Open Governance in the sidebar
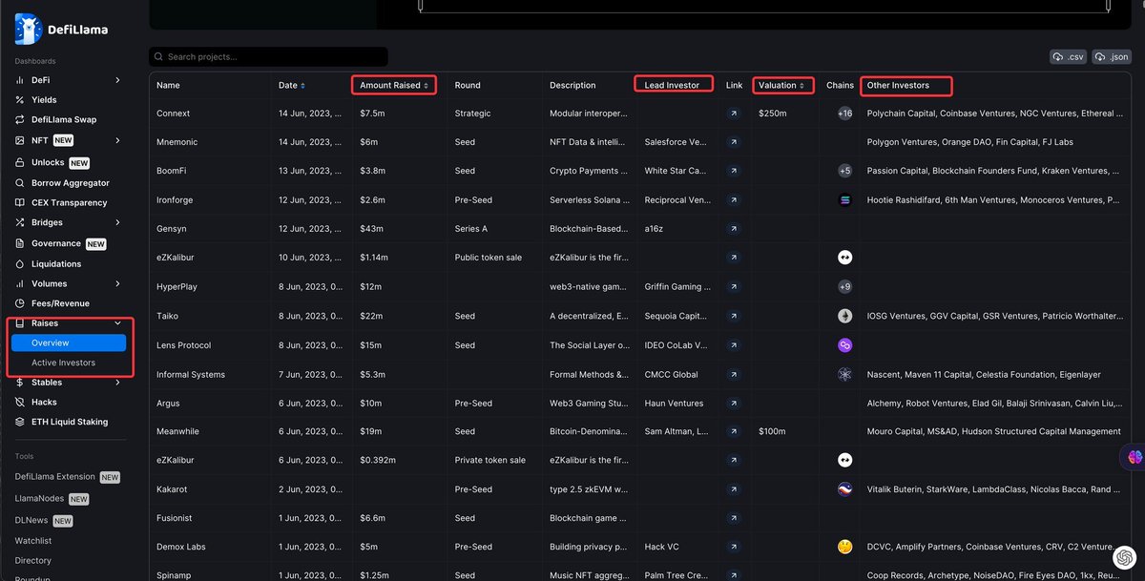Image resolution: width=1145 pixels, height=581 pixels. click(x=56, y=243)
